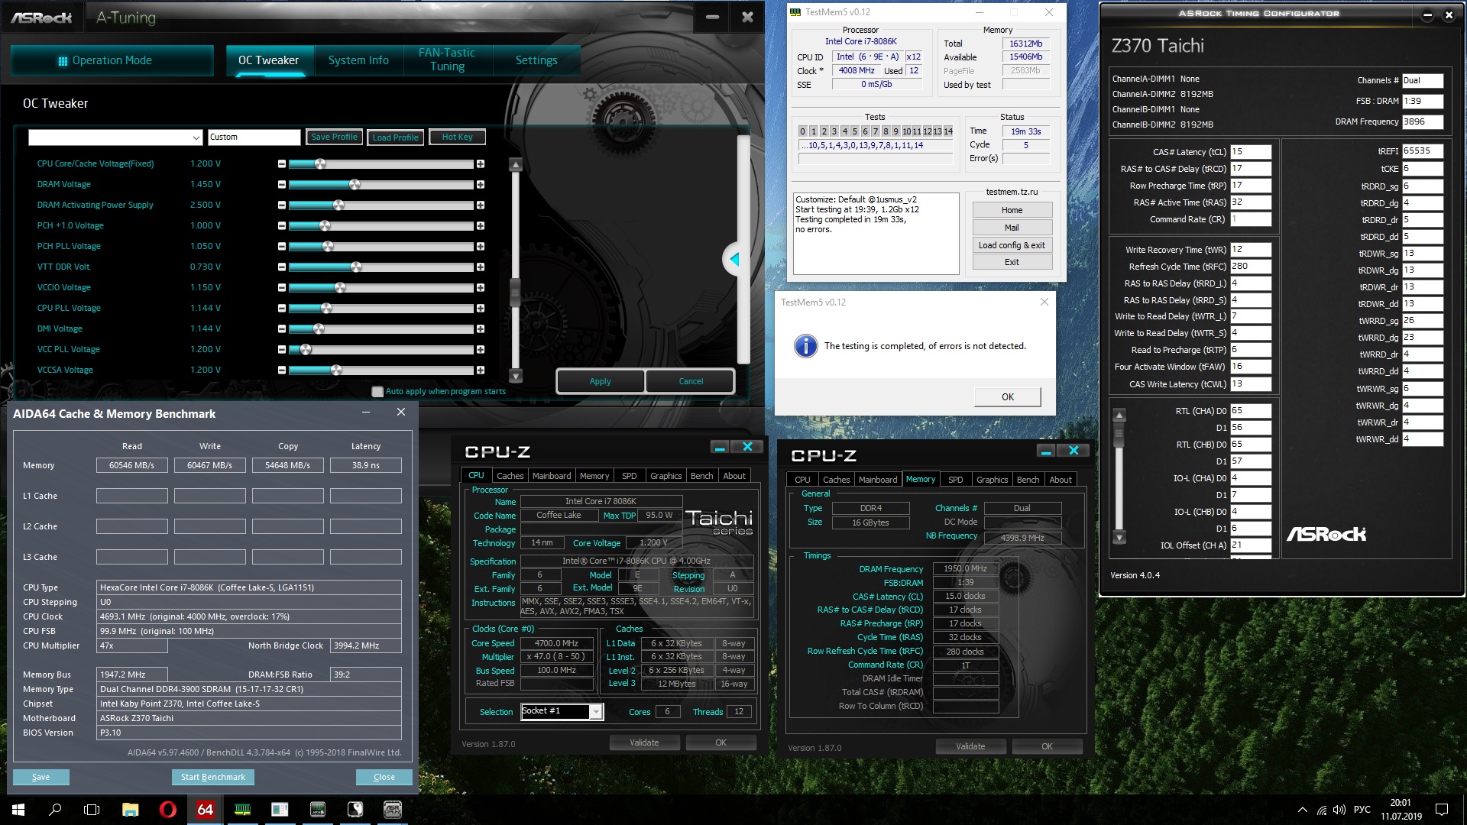Click the TestMem5 RAM icon in taskbar

coord(242,810)
